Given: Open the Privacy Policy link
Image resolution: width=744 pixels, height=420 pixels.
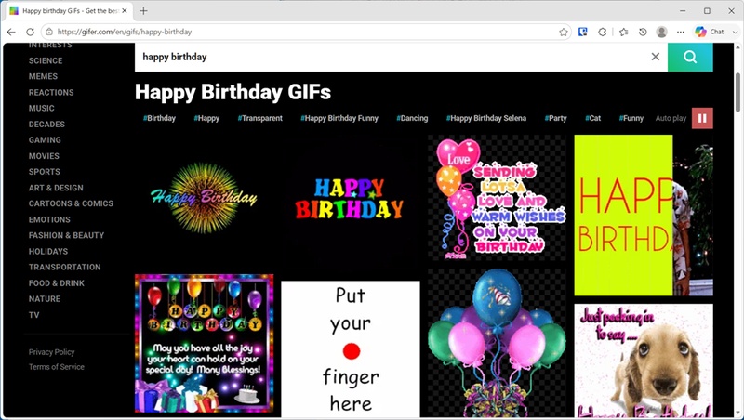Looking at the screenshot, I should click(x=51, y=352).
